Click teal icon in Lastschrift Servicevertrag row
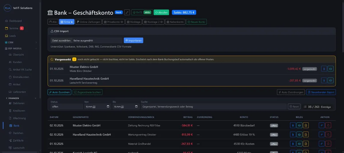Screen dimensions: 344x153 coord(331,81)
